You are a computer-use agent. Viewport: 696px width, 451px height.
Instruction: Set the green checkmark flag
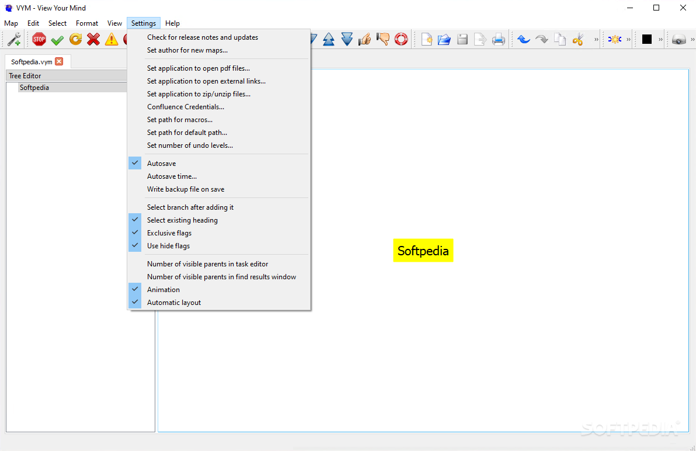[57, 40]
